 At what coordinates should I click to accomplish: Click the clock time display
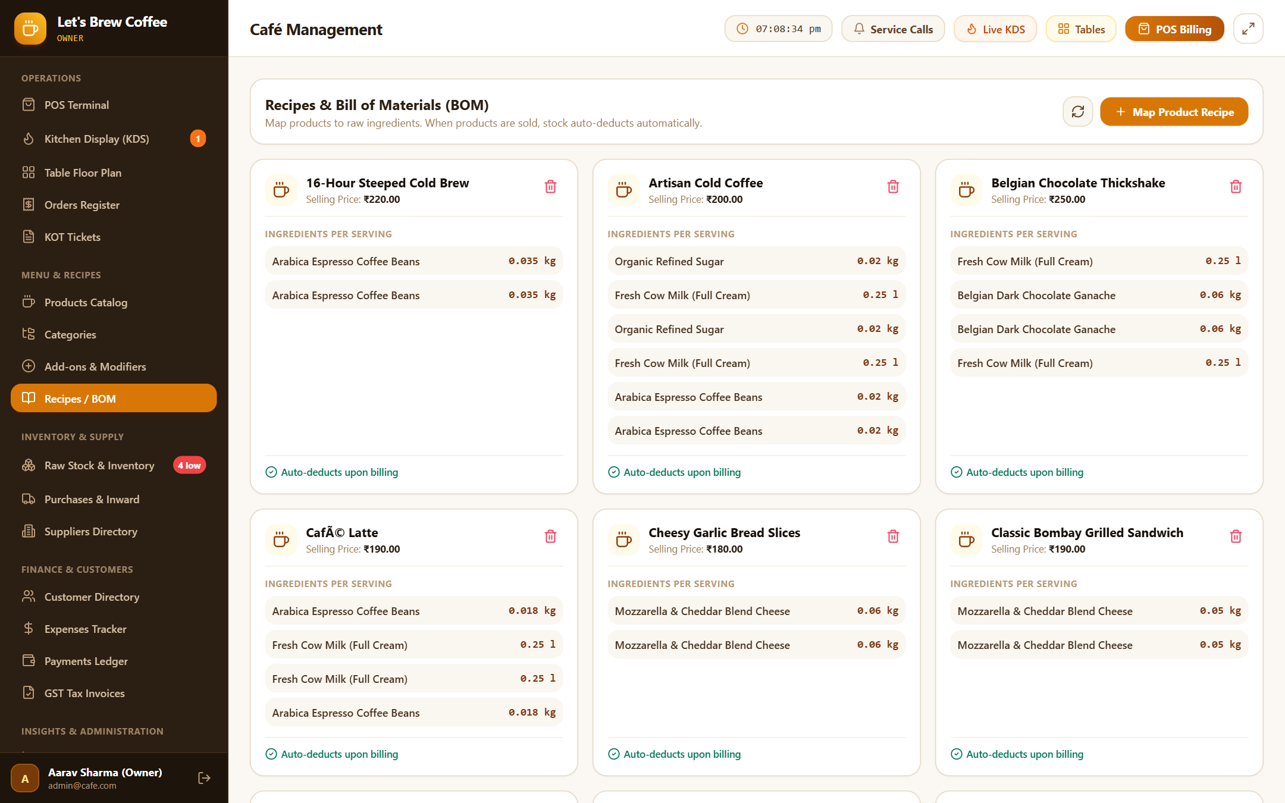pyautogui.click(x=778, y=29)
